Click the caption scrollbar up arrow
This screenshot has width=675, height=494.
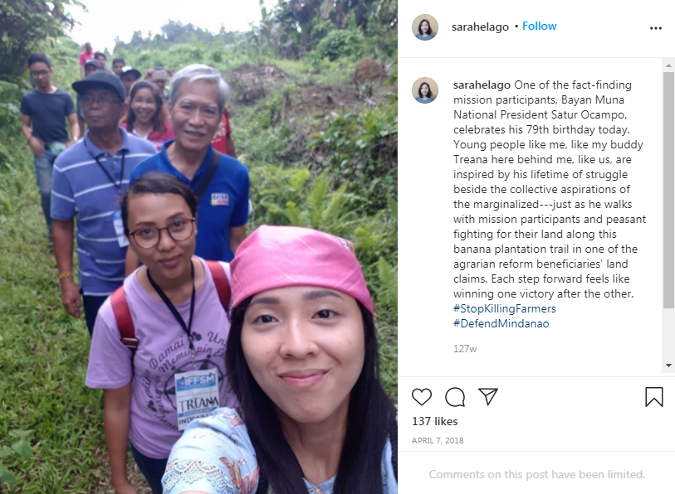pyautogui.click(x=668, y=65)
